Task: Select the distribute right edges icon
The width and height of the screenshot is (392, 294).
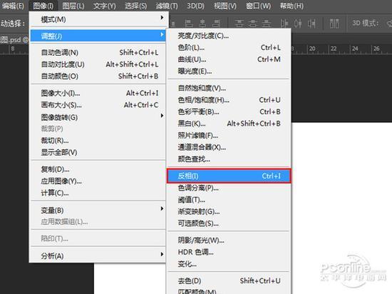Action: click(x=311, y=24)
